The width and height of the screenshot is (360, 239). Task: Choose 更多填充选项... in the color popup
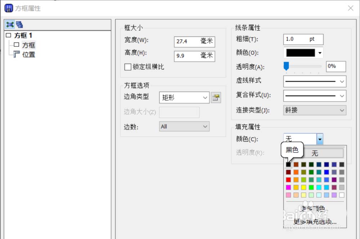(315, 222)
